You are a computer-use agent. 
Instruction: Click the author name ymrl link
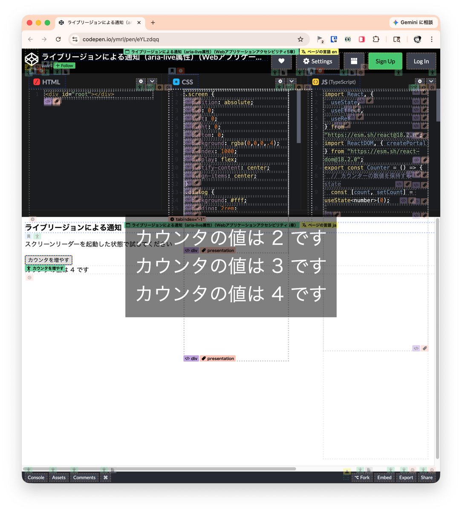coord(47,66)
